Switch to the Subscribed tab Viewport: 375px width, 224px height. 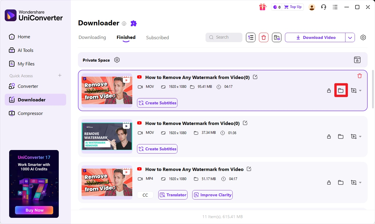click(157, 37)
